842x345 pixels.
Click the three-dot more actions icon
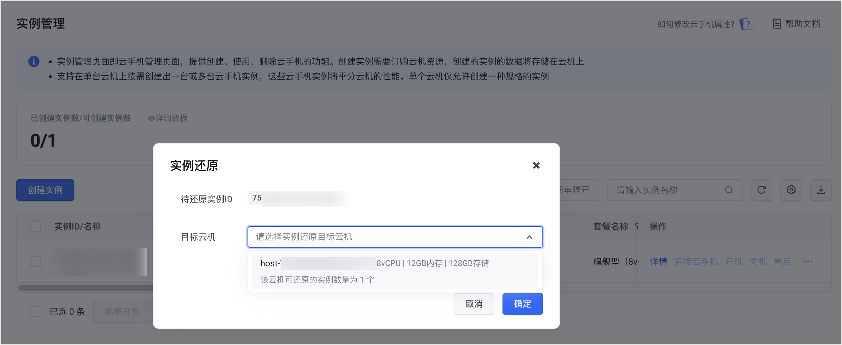point(808,261)
